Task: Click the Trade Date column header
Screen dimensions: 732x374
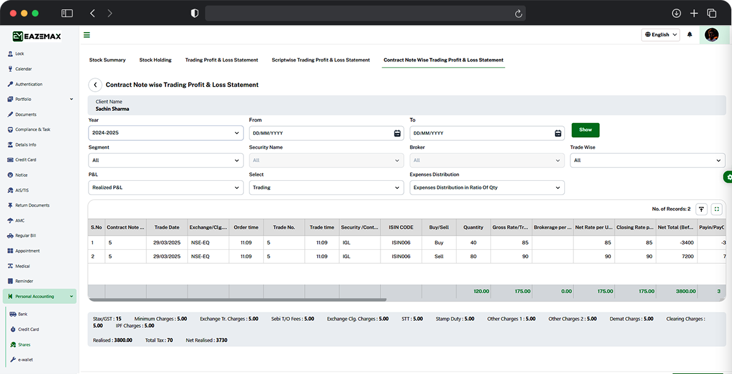Action: 167,227
